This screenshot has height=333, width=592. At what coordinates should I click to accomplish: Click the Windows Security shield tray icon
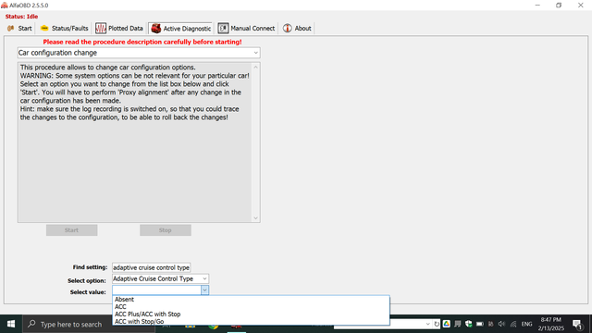[x=469, y=324]
